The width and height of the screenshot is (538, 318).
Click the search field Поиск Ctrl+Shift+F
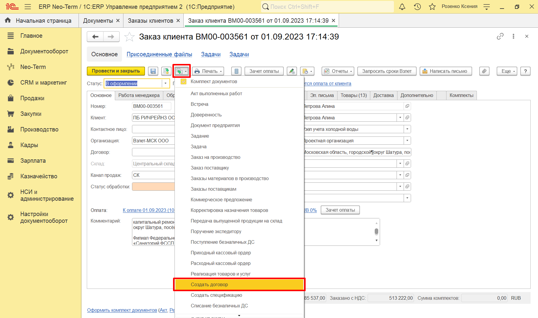click(x=327, y=6)
